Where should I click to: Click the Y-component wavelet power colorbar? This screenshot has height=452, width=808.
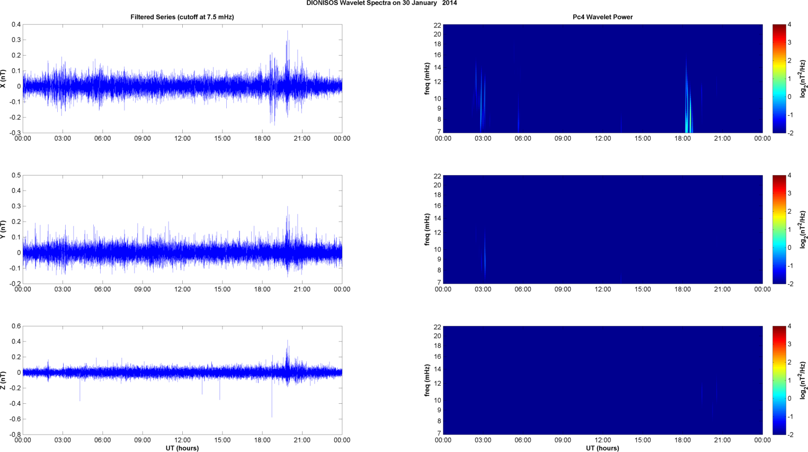pos(779,229)
